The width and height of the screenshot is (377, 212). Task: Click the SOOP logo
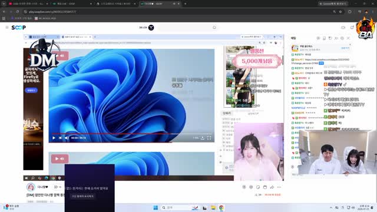(18, 28)
